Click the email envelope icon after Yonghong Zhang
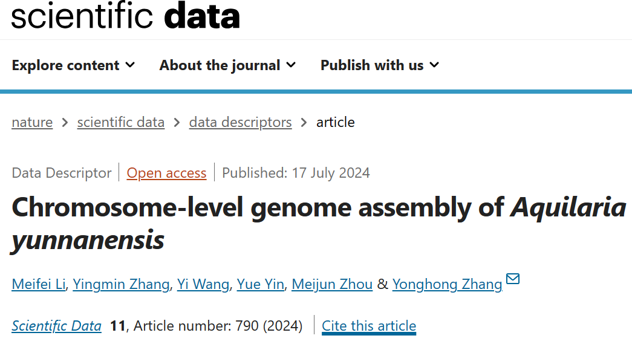This screenshot has height=347, width=632. pyautogui.click(x=513, y=279)
